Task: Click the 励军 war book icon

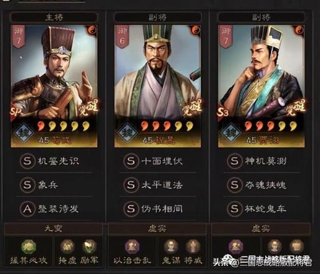Action: tap(89, 247)
